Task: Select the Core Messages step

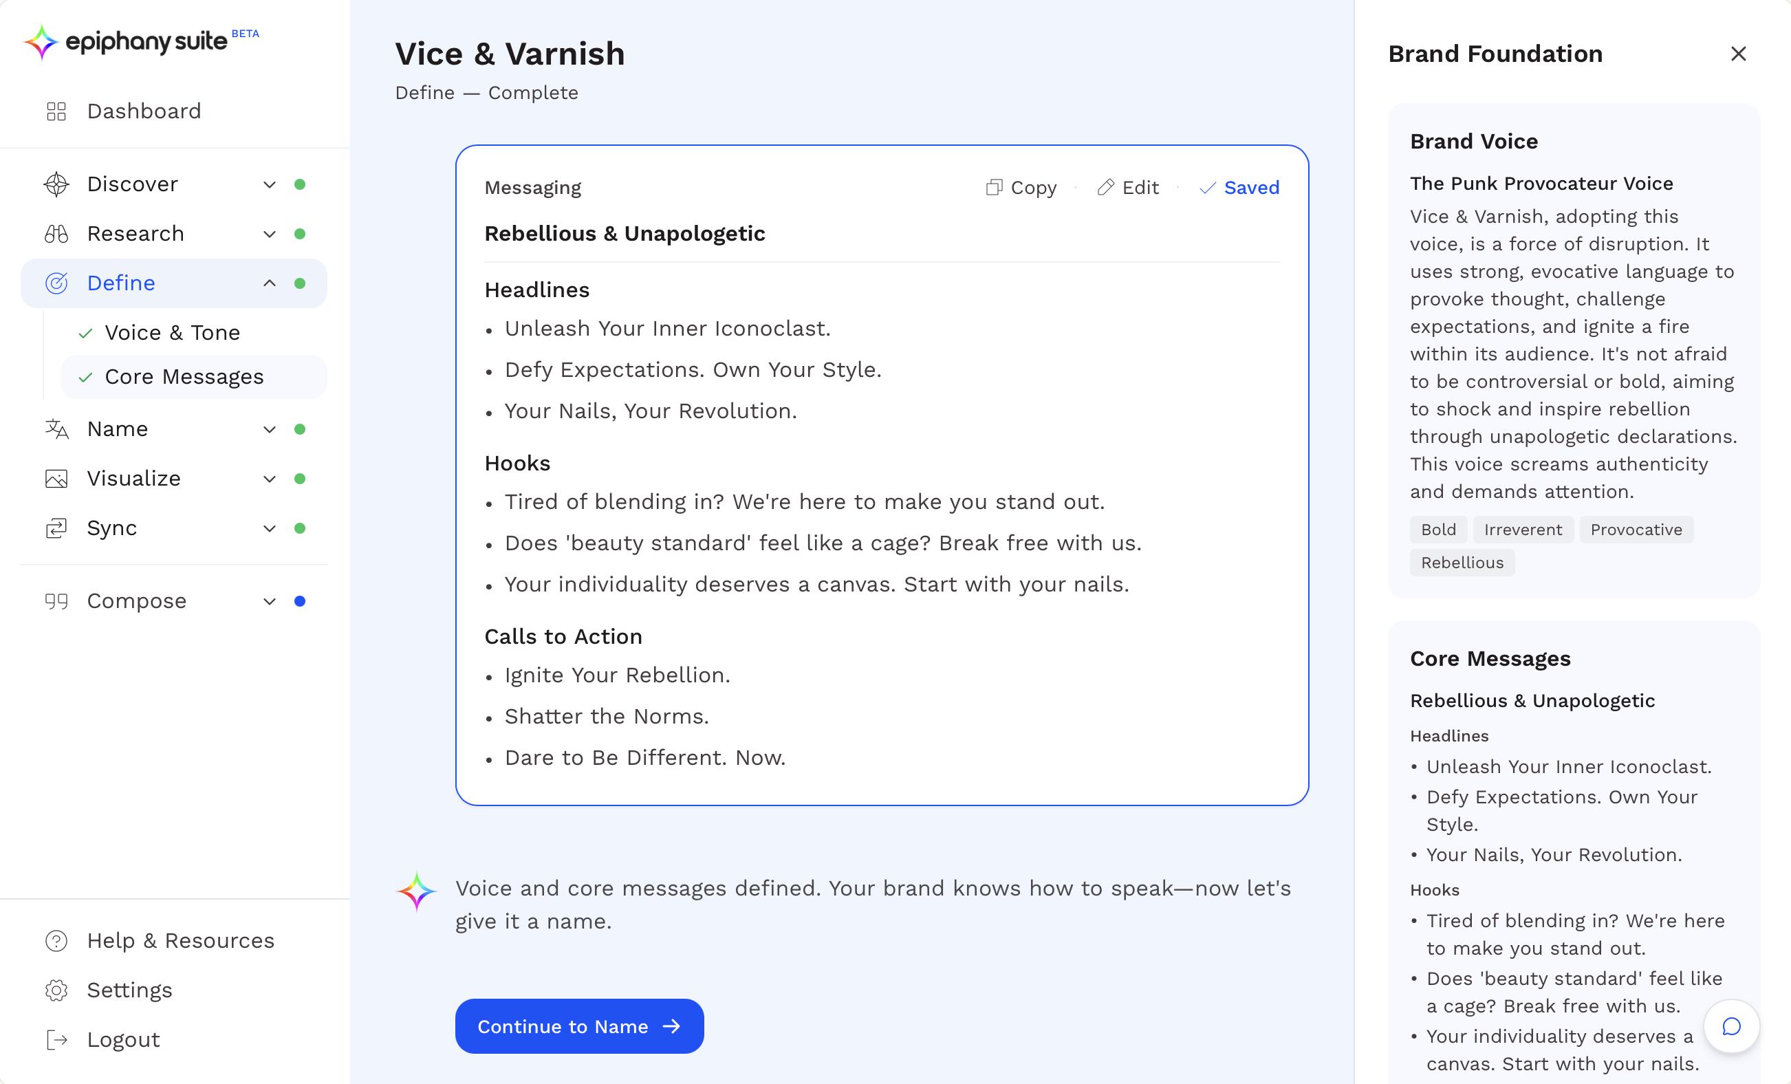Action: 184,377
